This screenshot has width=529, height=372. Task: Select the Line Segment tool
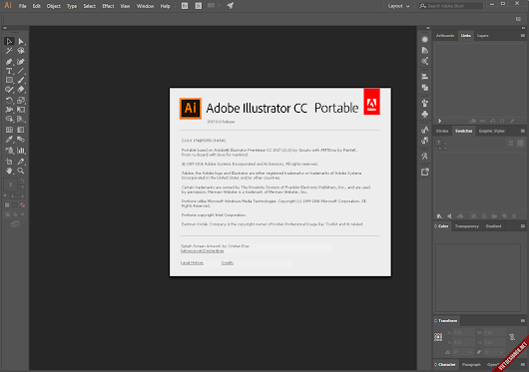coord(21,71)
